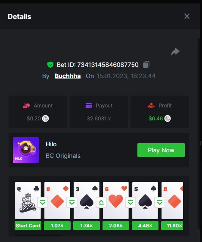Copy the Bet ID with copy icon
Image resolution: width=202 pixels, height=242 pixels.
146,65
